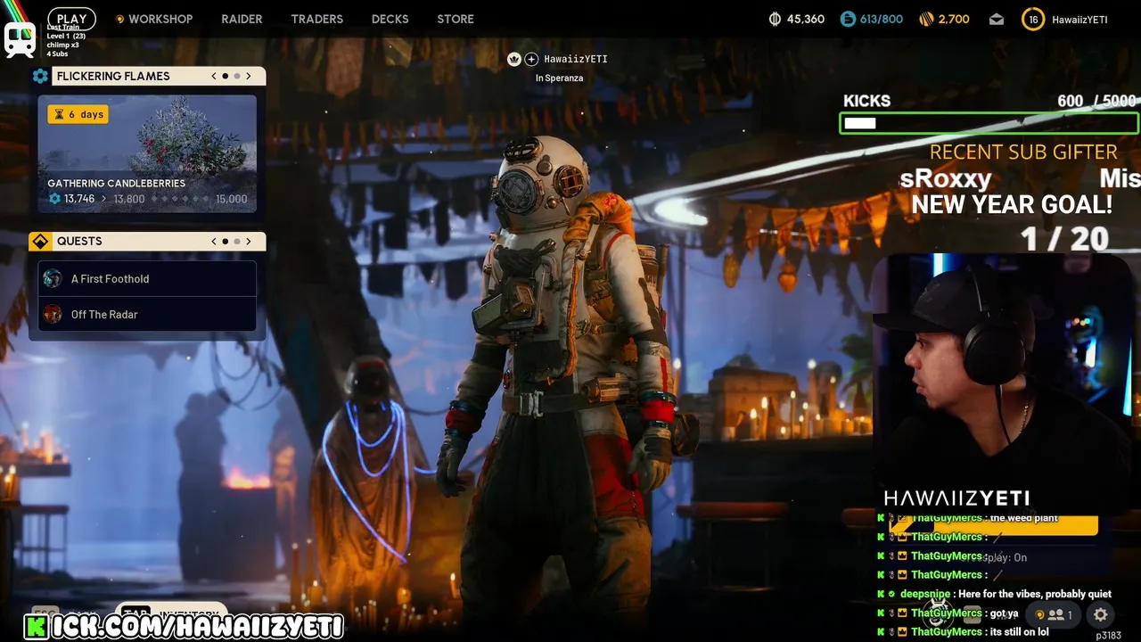Viewport: 1141px width, 642px height.
Task: Select second Flickering Flames page dot
Action: (237, 76)
